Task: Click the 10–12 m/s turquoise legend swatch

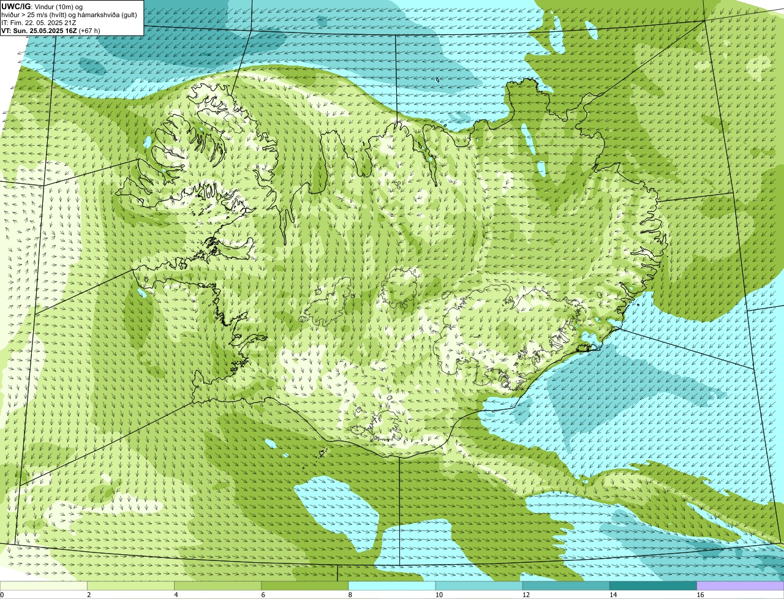Action: pos(479,586)
